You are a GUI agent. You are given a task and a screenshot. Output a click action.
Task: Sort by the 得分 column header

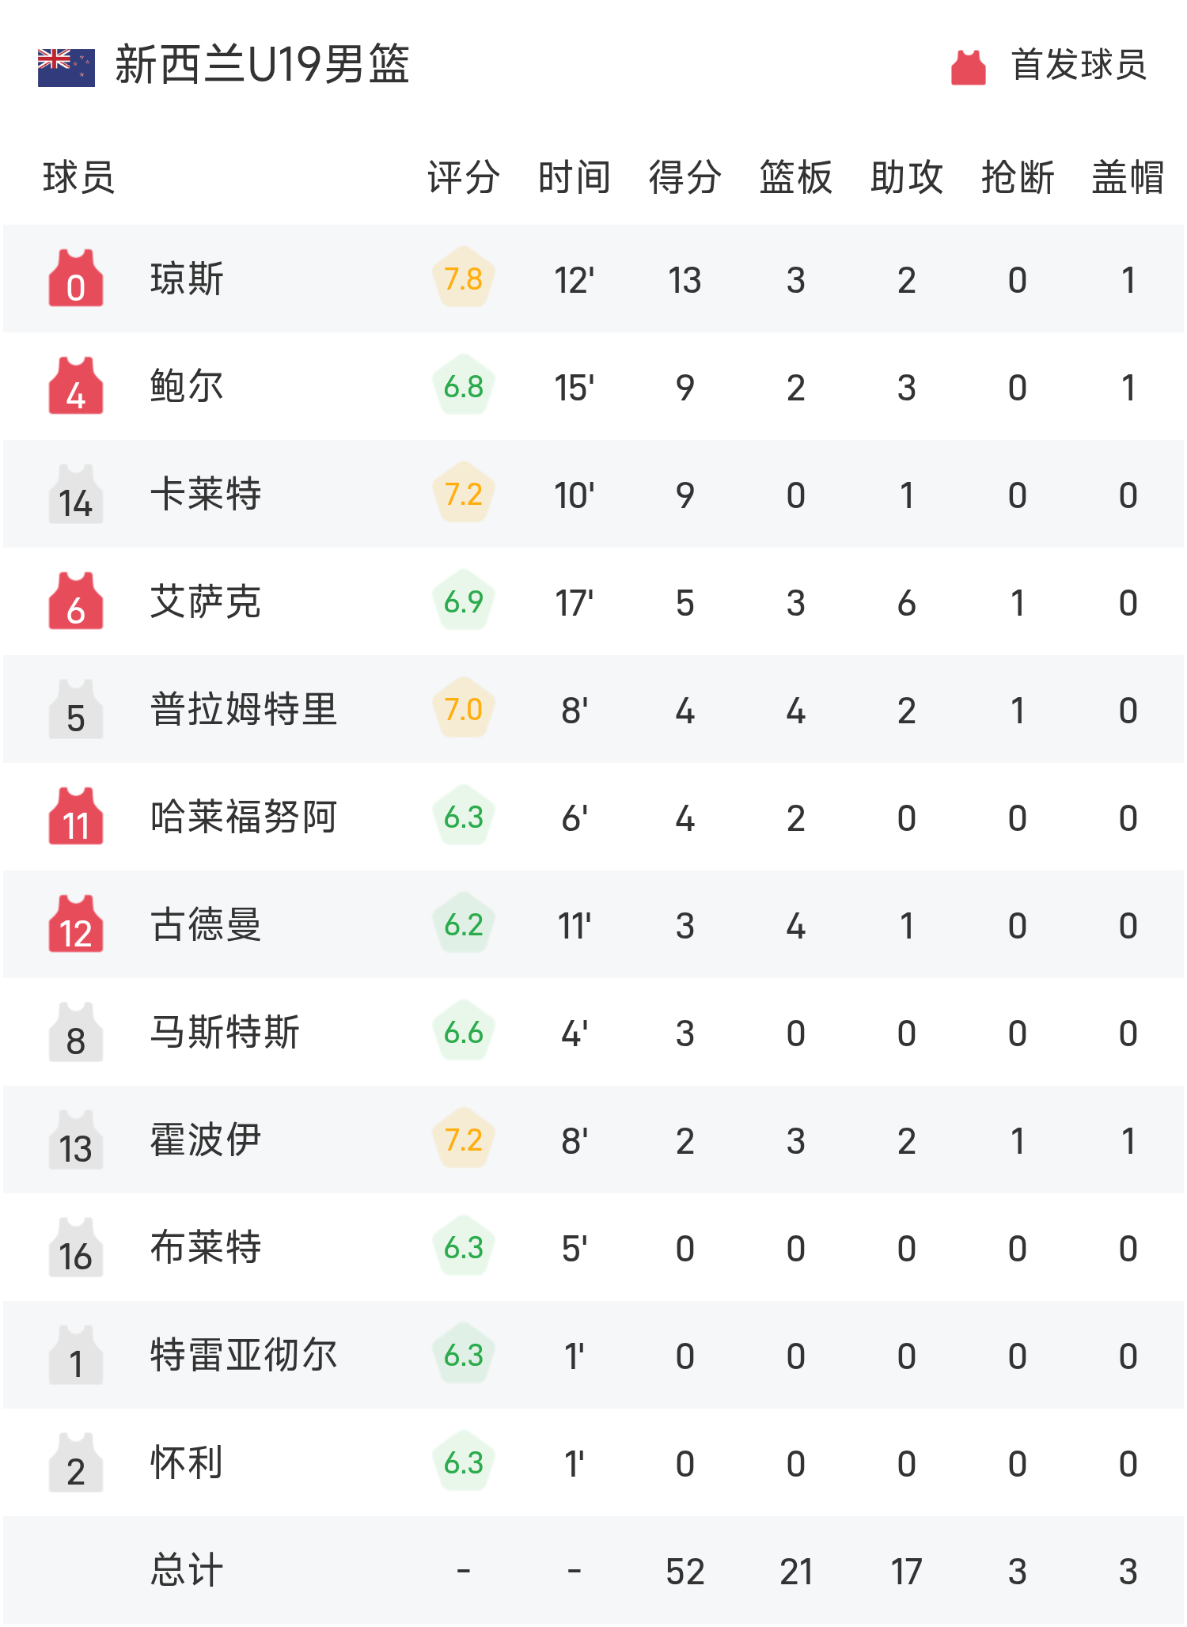685,177
